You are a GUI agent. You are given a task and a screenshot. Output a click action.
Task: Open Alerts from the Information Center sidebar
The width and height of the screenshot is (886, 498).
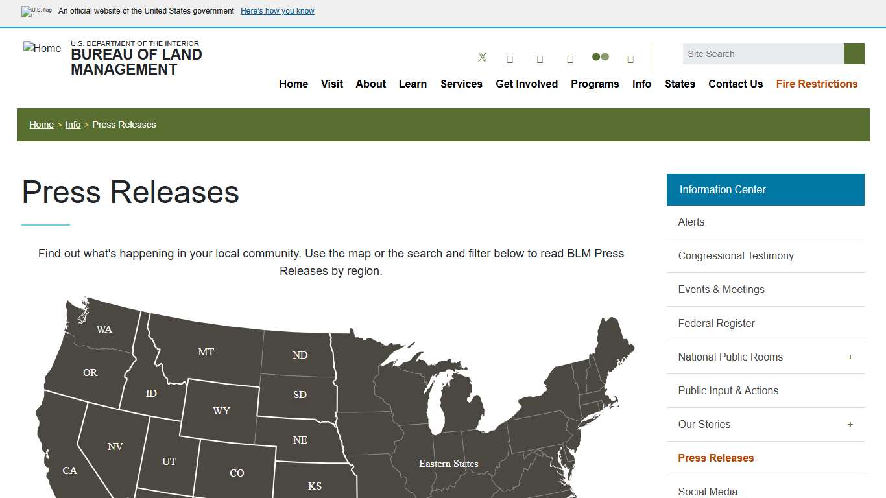[691, 222]
